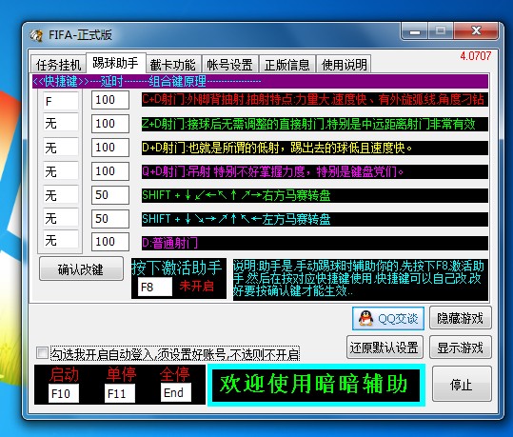Click the 说明 instructions text box
Screen dimensions: 513x437
pyautogui.click(x=361, y=279)
